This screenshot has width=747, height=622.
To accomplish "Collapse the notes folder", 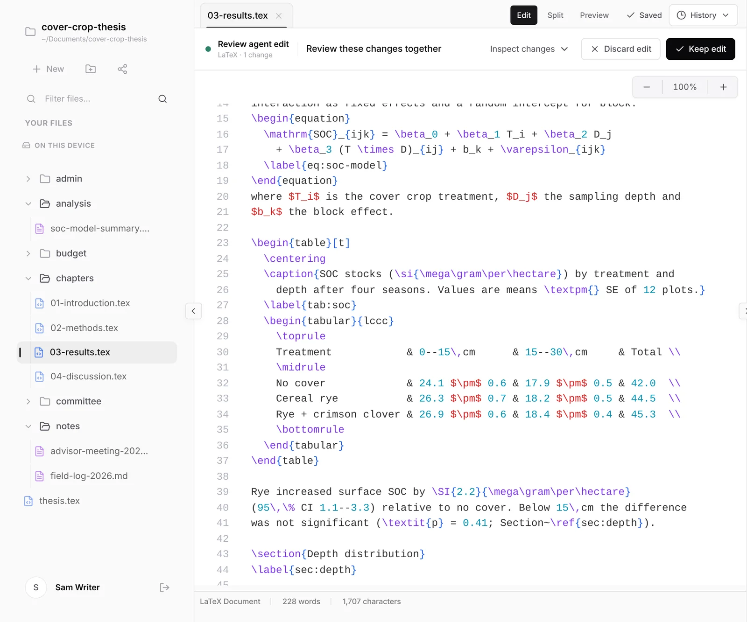I will click(x=28, y=426).
